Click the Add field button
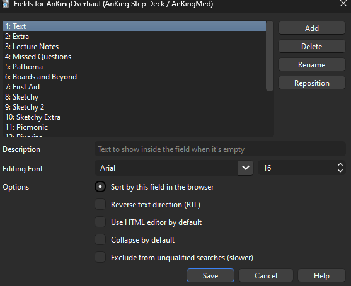The width and height of the screenshot is (351, 286). coord(311,28)
